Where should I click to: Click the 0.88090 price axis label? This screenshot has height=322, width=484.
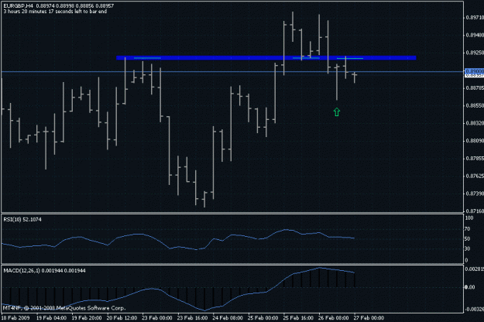coord(475,141)
